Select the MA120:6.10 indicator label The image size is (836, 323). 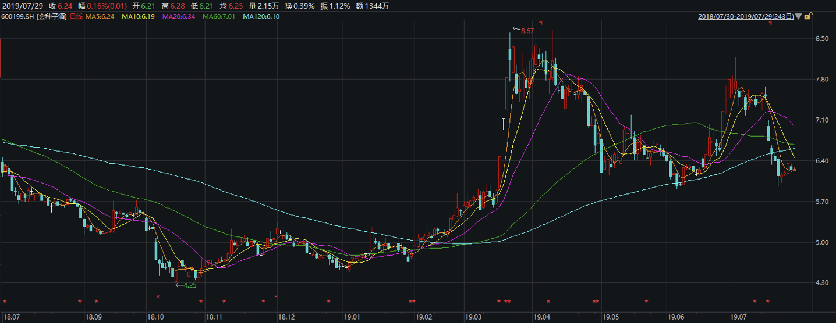261,17
